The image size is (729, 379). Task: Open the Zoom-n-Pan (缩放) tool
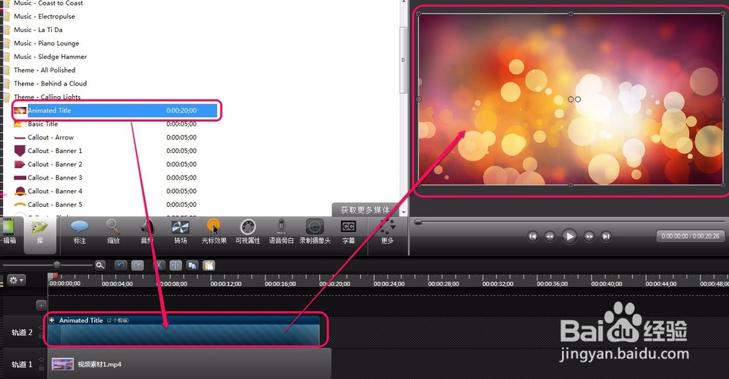113,232
